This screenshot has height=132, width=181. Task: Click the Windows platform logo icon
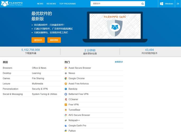coord(161,4)
